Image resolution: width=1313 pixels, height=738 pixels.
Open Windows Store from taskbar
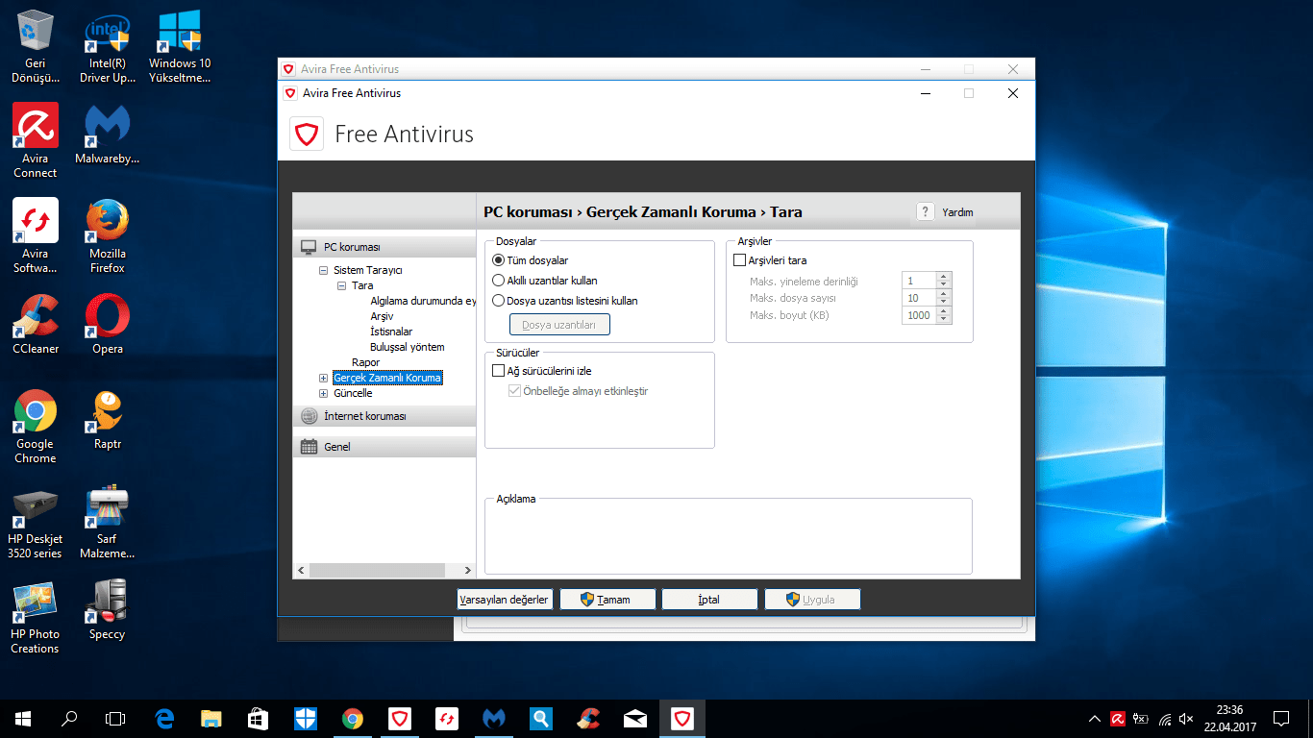(x=259, y=718)
